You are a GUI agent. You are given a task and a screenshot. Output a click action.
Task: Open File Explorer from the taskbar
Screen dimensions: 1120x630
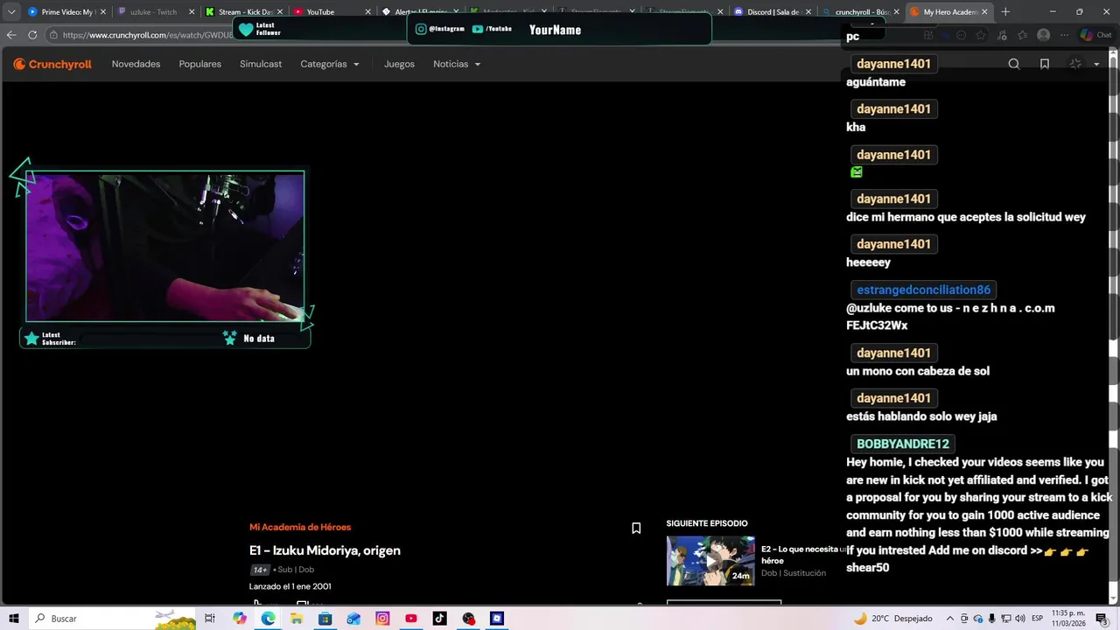point(297,619)
